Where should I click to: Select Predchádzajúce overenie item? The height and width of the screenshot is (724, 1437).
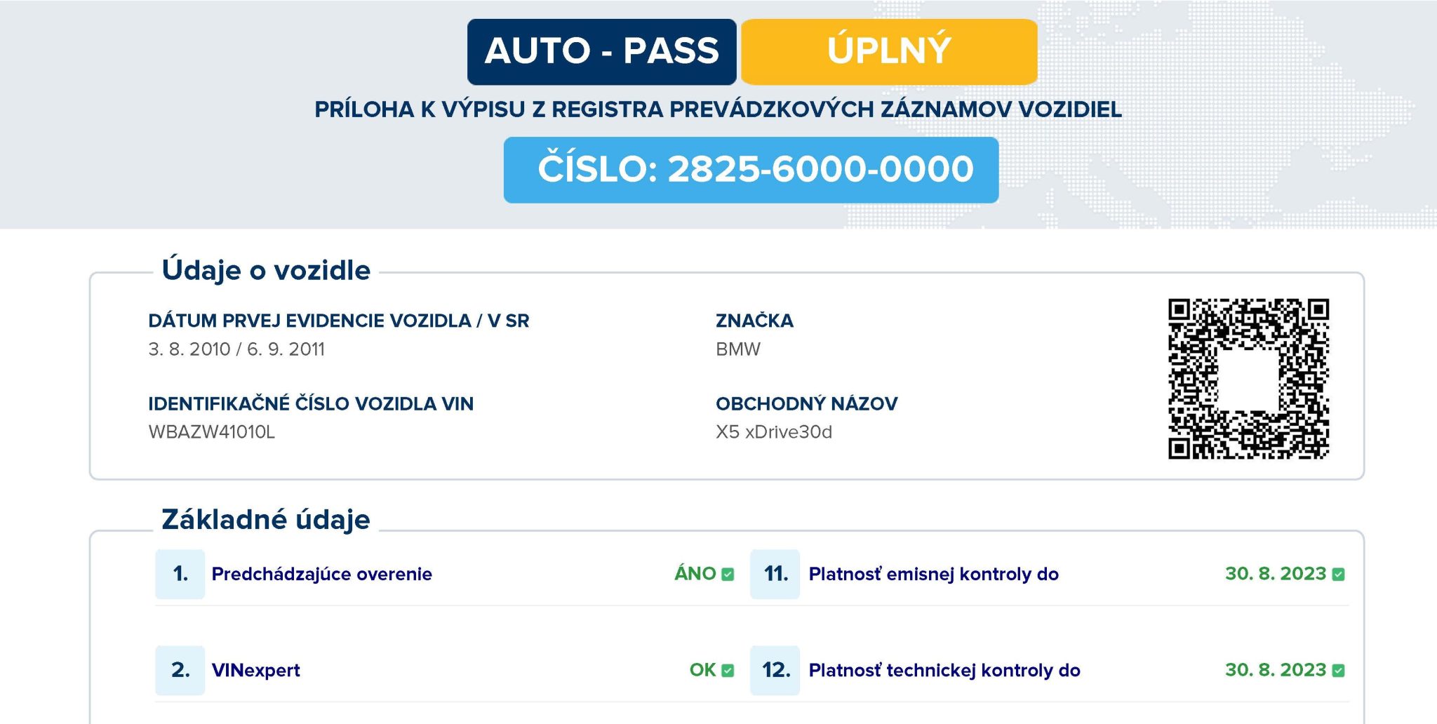coord(321,574)
